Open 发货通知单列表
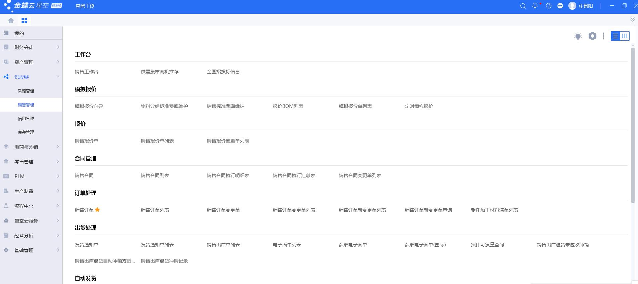Screen dimensions: 638x284 157,245
